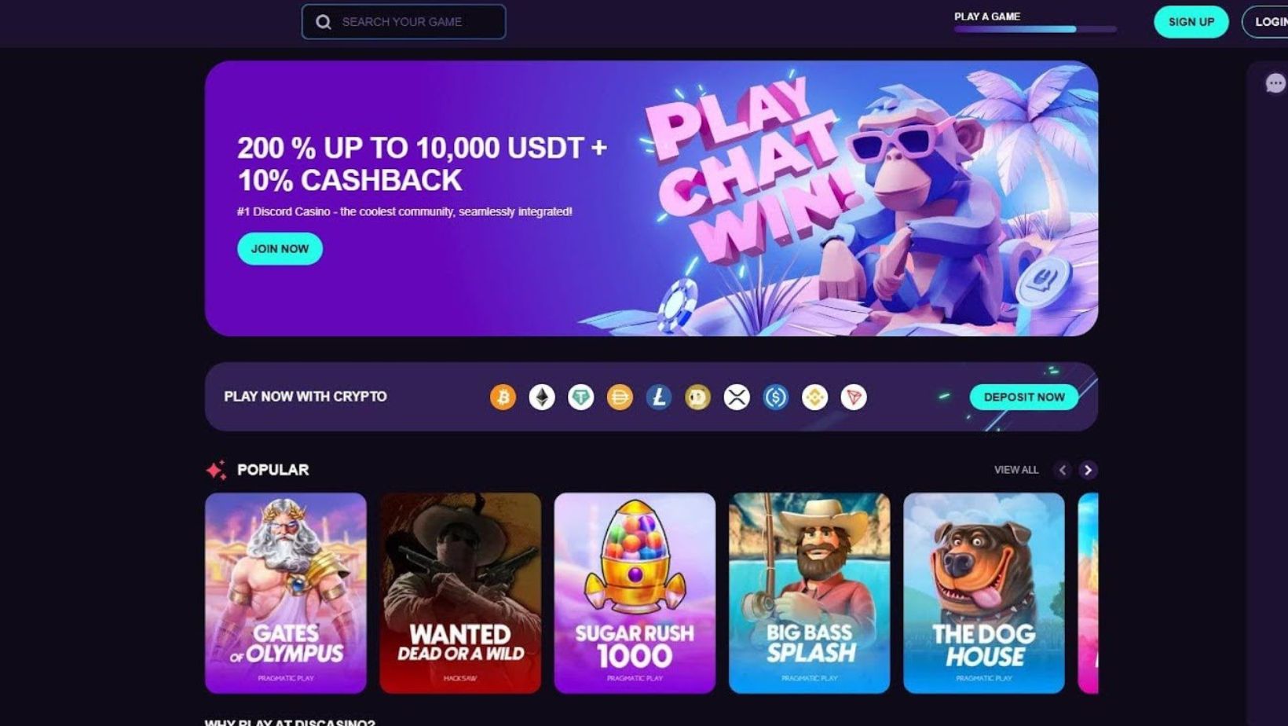Go to previous popular games page
The height and width of the screenshot is (726, 1288).
click(1063, 470)
